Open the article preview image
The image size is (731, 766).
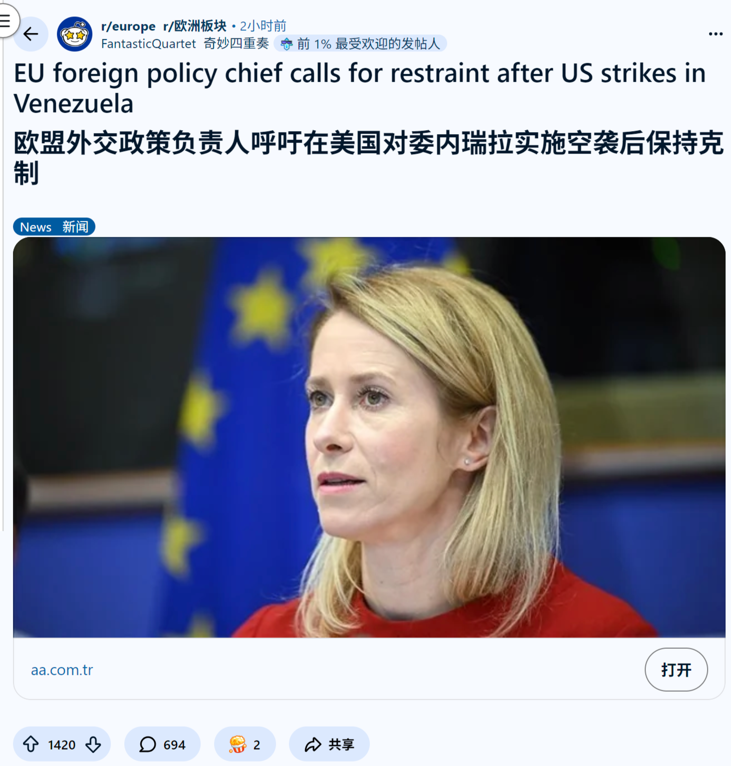click(369, 437)
